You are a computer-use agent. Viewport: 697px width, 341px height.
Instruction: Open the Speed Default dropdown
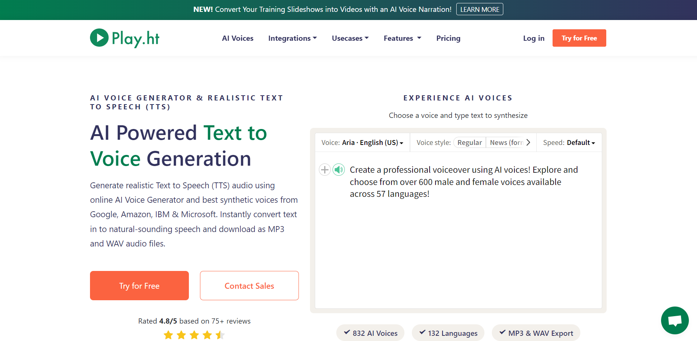569,142
